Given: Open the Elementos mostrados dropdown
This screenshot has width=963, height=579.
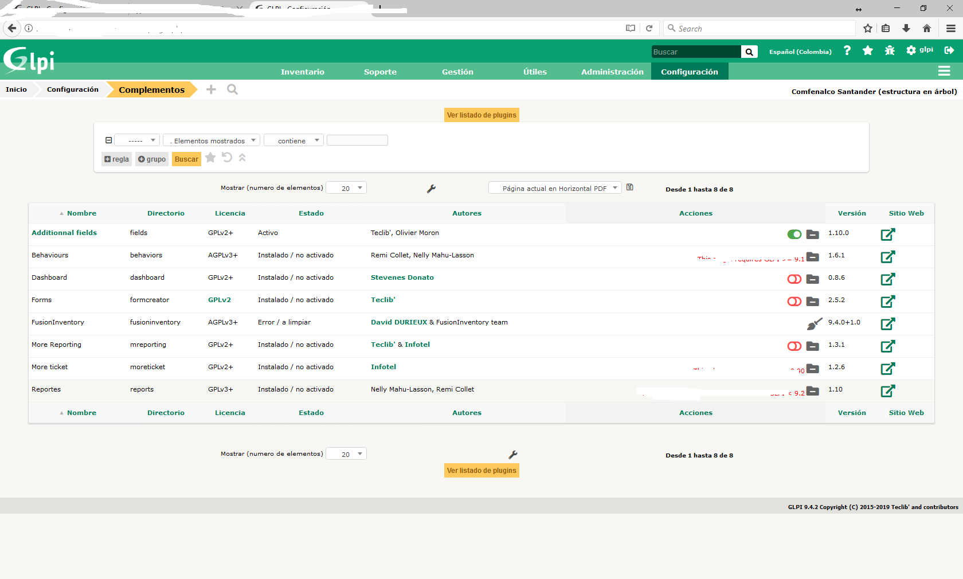Looking at the screenshot, I should click(x=211, y=140).
